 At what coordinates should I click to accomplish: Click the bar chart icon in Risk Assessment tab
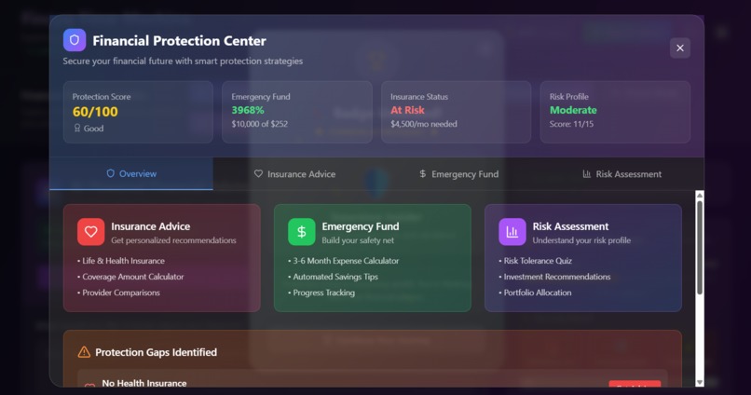click(587, 174)
